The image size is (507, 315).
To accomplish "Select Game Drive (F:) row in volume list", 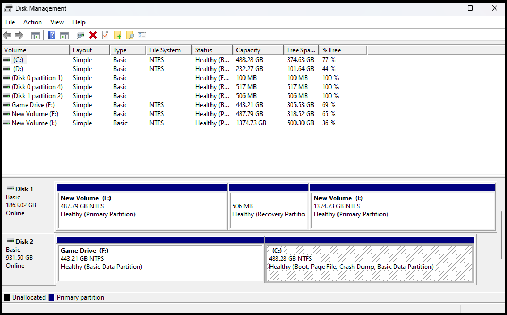I will coord(35,105).
